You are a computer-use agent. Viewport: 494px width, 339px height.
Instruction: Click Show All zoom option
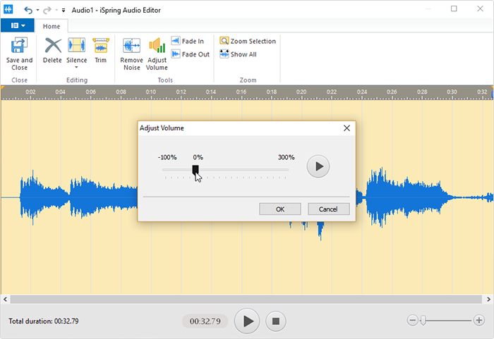point(239,54)
